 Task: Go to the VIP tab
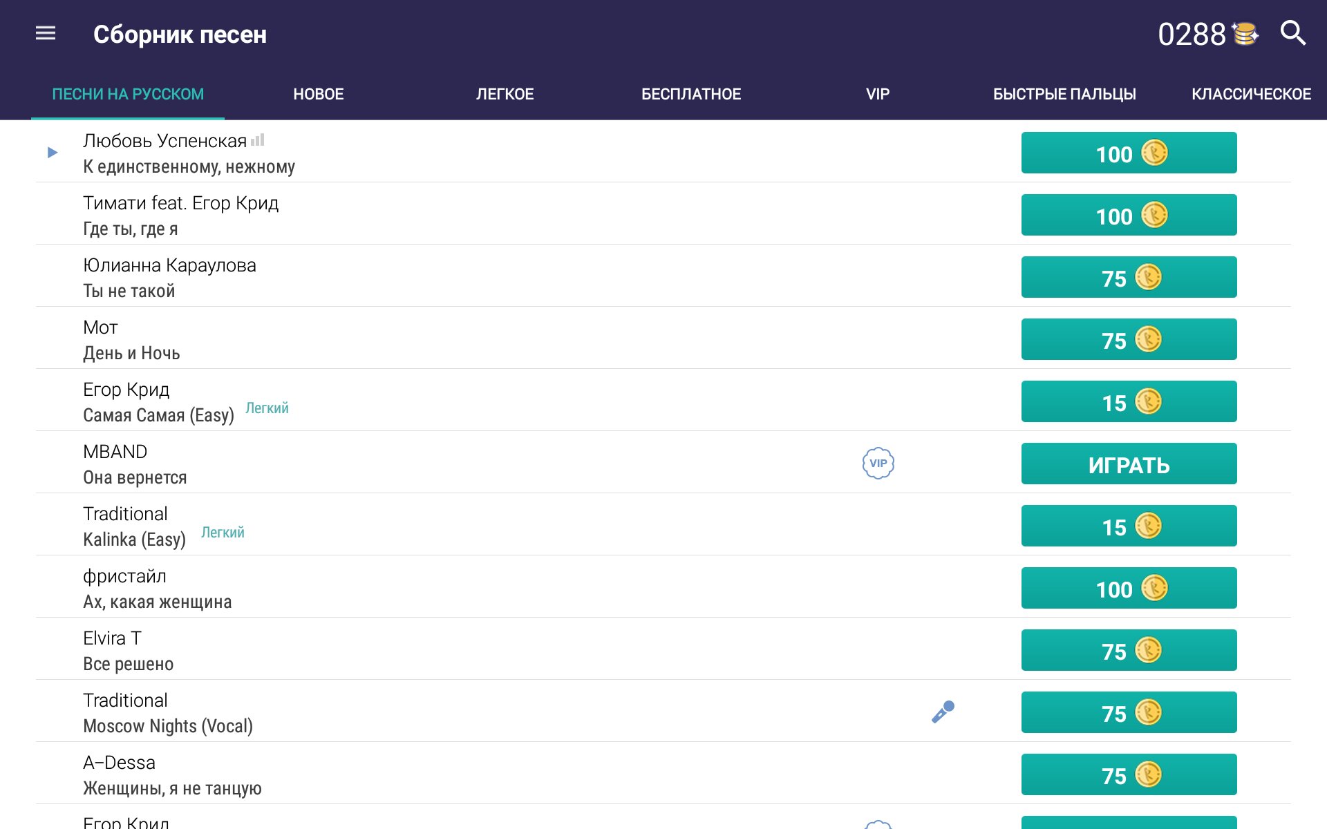878,94
